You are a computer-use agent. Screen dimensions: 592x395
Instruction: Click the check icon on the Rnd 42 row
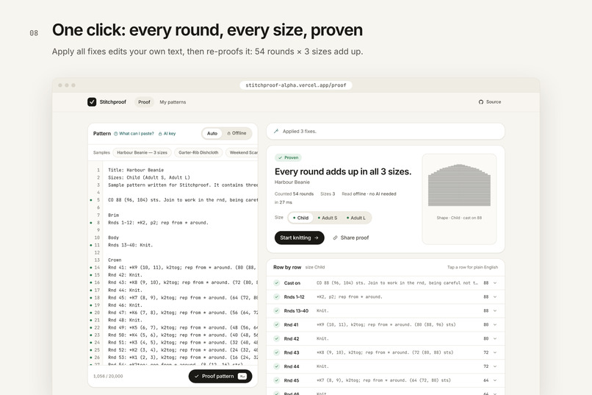click(x=276, y=338)
